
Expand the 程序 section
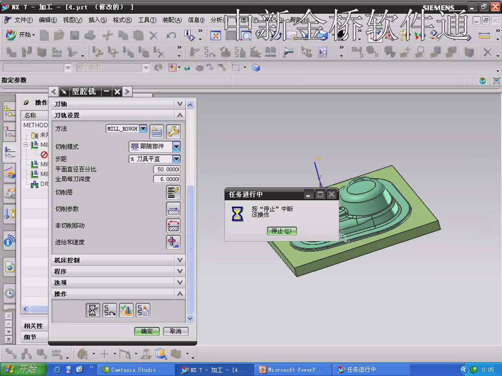tap(180, 271)
